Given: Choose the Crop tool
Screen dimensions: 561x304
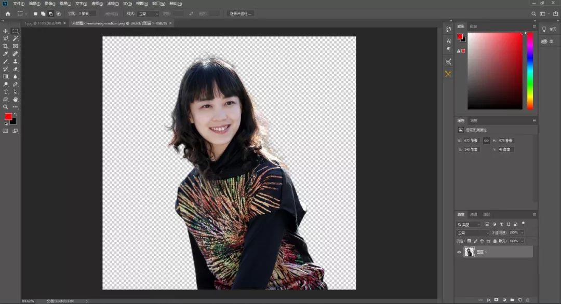Looking at the screenshot, I should coord(6,46).
